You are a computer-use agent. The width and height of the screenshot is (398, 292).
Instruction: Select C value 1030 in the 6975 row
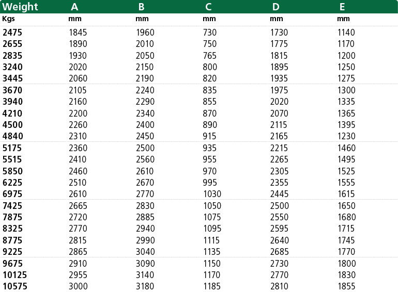click(212, 194)
